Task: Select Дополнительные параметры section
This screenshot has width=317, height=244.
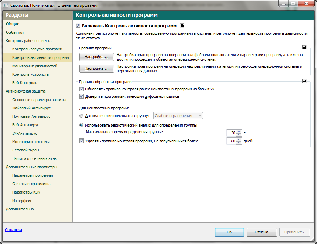Action: [x=32, y=167]
